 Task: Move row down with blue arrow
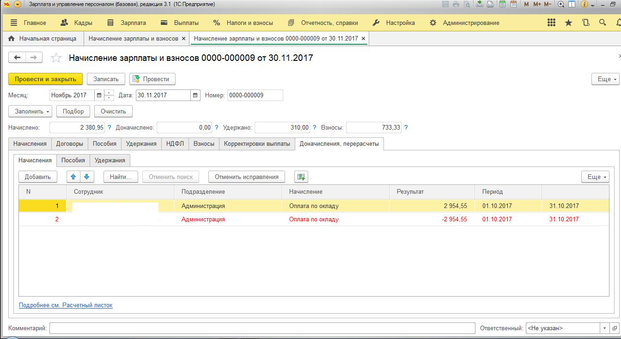point(86,177)
